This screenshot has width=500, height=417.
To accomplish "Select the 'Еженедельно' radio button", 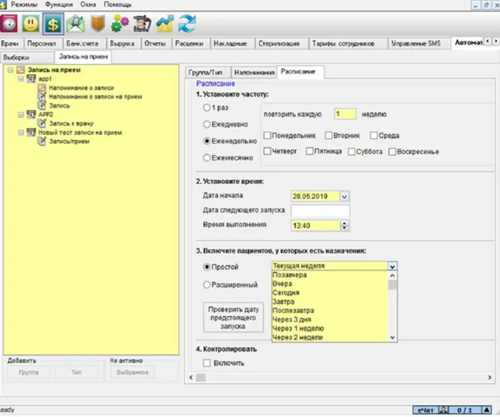I will tap(207, 141).
